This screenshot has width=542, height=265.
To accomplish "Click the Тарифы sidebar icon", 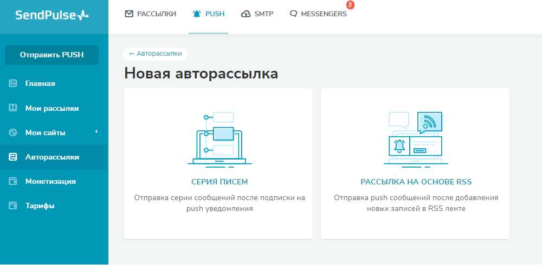I will [x=13, y=206].
